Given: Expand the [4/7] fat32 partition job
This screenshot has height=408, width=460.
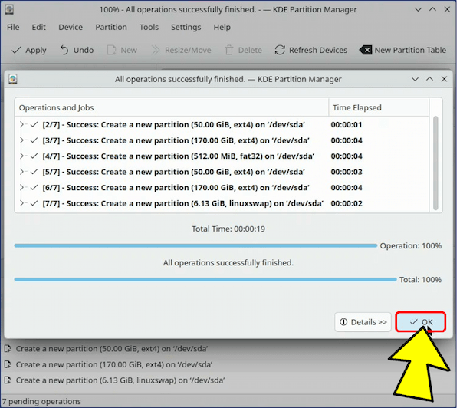Looking at the screenshot, I should 21,156.
